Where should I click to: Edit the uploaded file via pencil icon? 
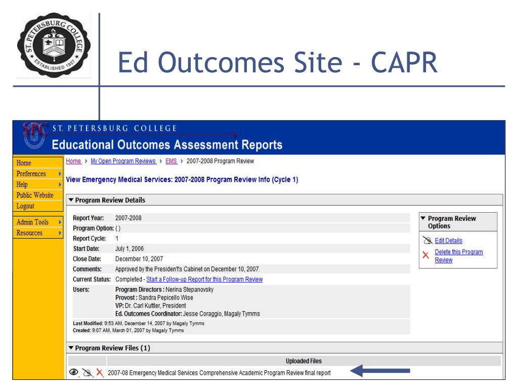click(87, 372)
